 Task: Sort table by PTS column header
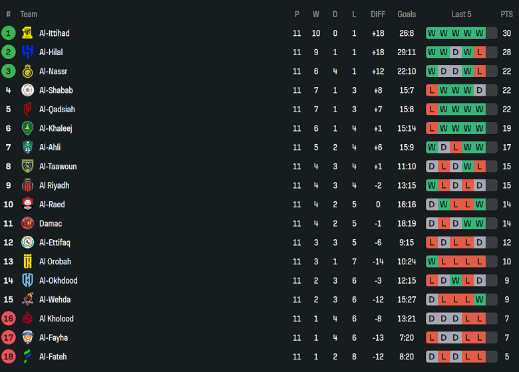tap(506, 14)
